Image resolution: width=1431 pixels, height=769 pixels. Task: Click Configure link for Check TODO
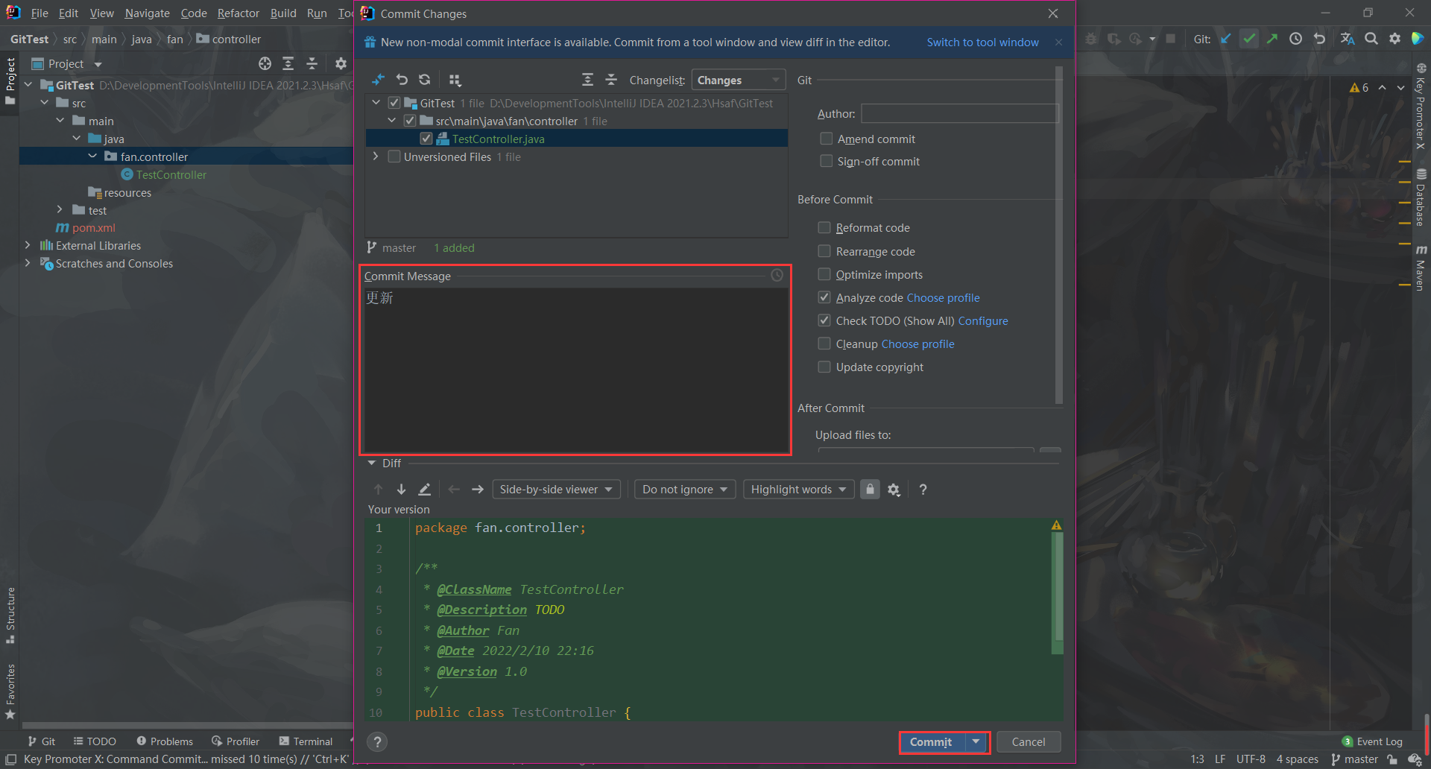click(x=982, y=320)
